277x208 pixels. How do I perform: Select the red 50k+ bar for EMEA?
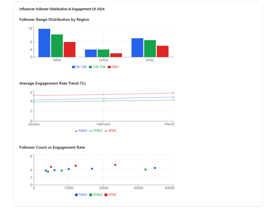pos(116,55)
